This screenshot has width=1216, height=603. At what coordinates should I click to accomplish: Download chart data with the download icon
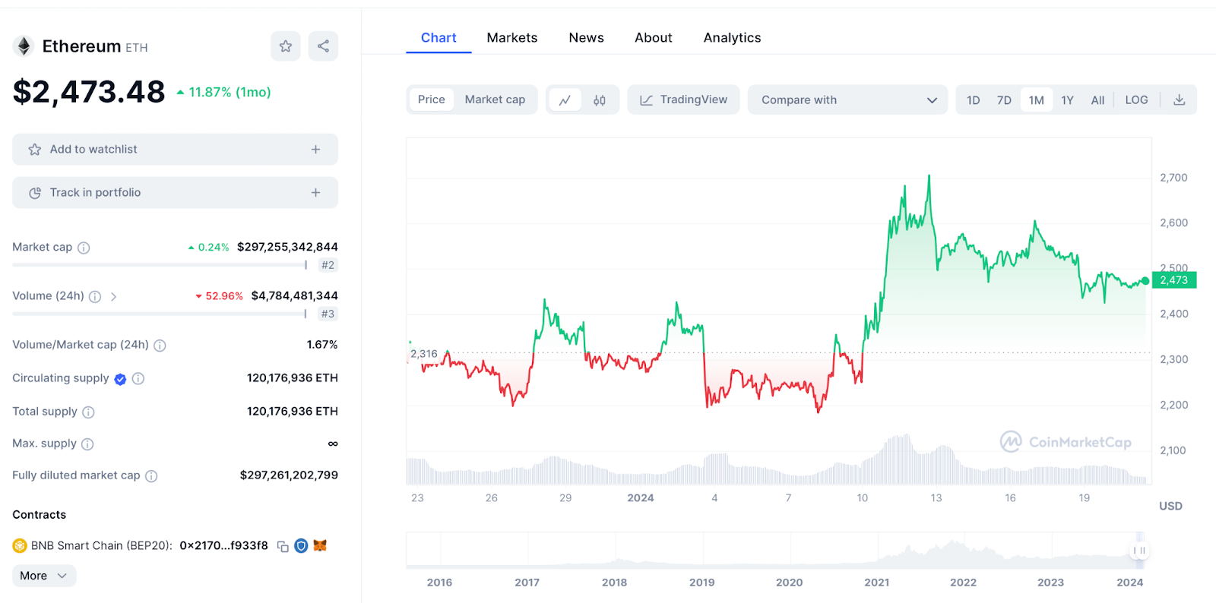(1180, 99)
